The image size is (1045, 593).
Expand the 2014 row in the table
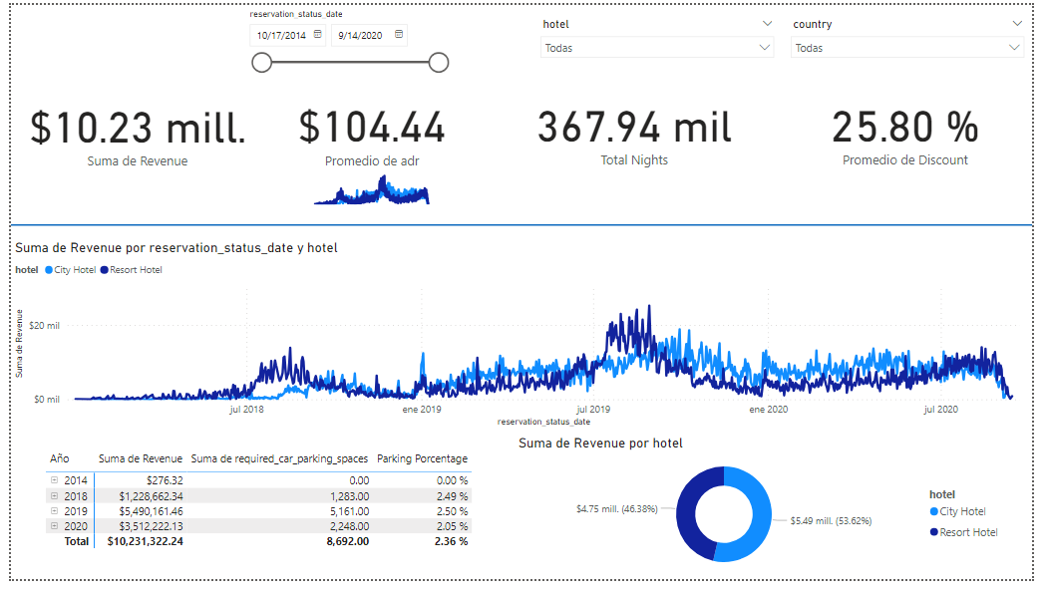pyautogui.click(x=55, y=480)
